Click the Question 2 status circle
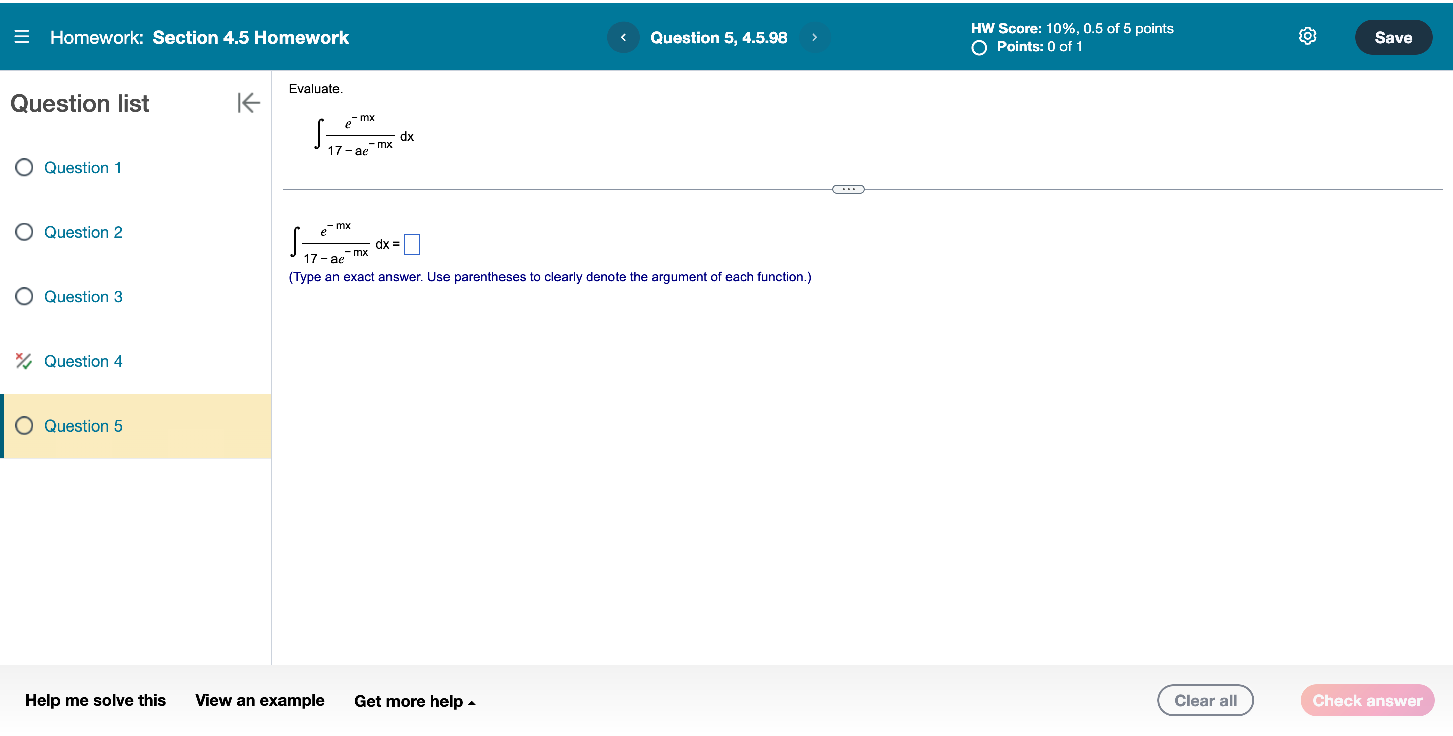Screen dimensions: 1453x736 (x=24, y=232)
